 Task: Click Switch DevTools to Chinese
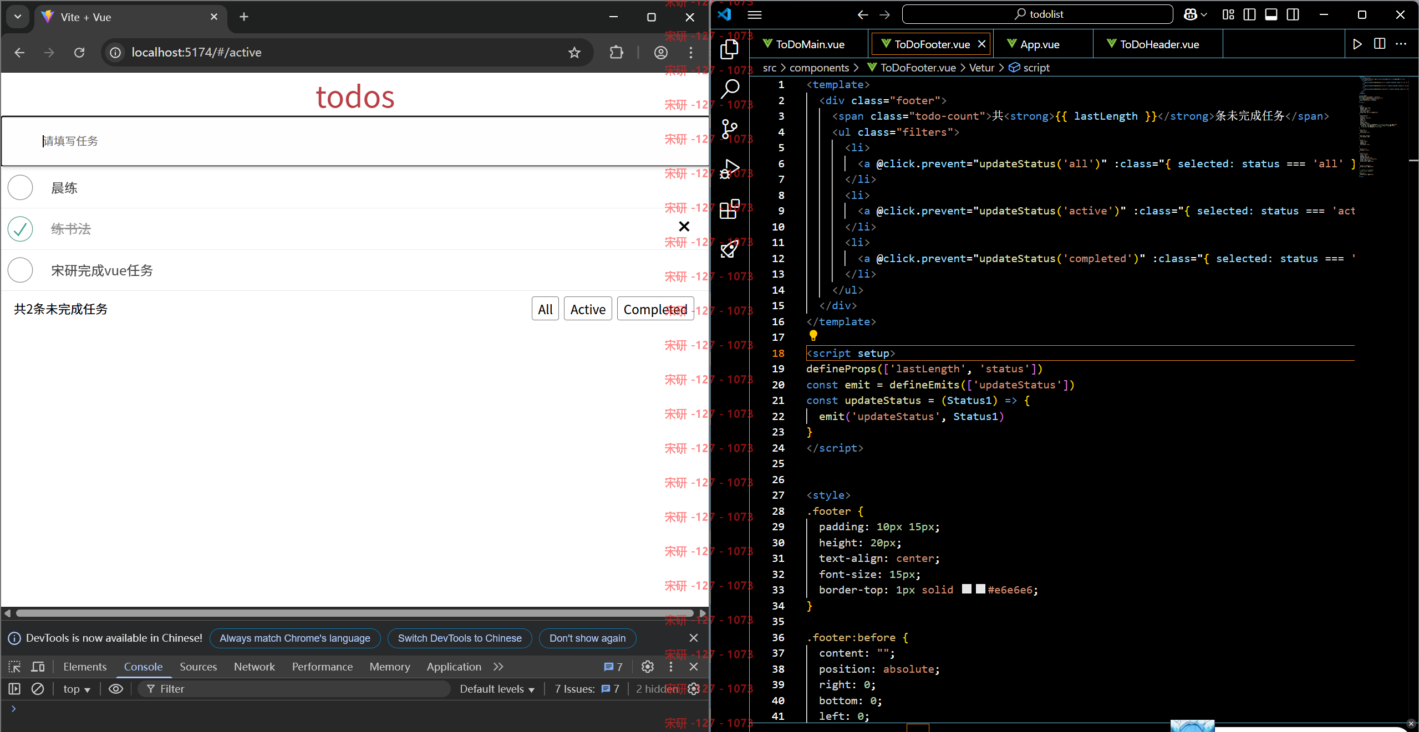pyautogui.click(x=459, y=638)
